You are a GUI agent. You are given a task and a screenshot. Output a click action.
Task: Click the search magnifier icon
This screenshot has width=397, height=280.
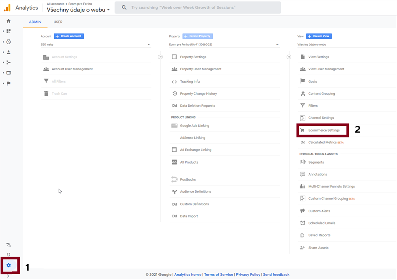coord(124,7)
